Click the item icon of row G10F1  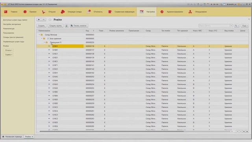tap(49, 65)
